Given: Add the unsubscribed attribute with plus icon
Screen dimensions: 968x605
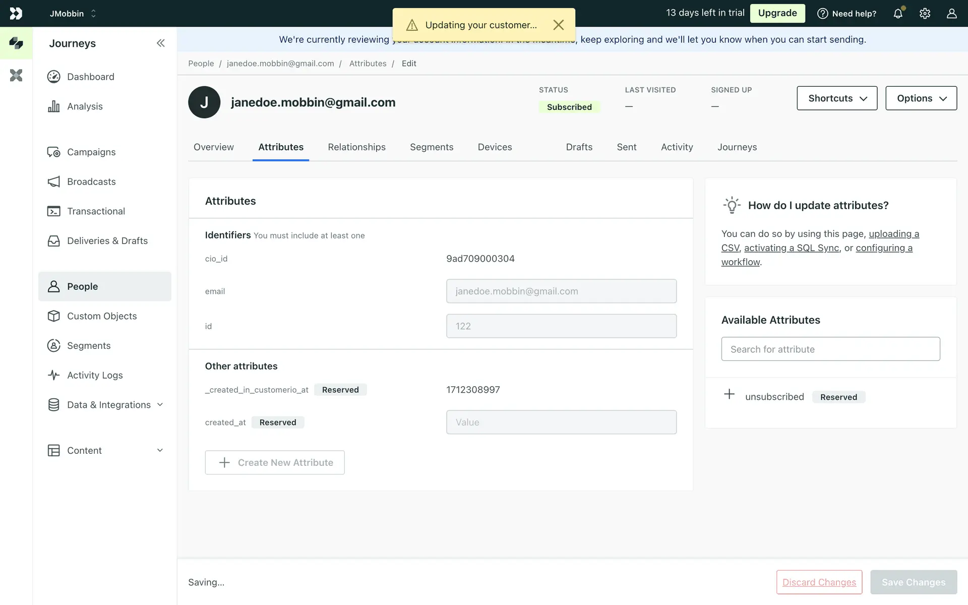Looking at the screenshot, I should 729,395.
